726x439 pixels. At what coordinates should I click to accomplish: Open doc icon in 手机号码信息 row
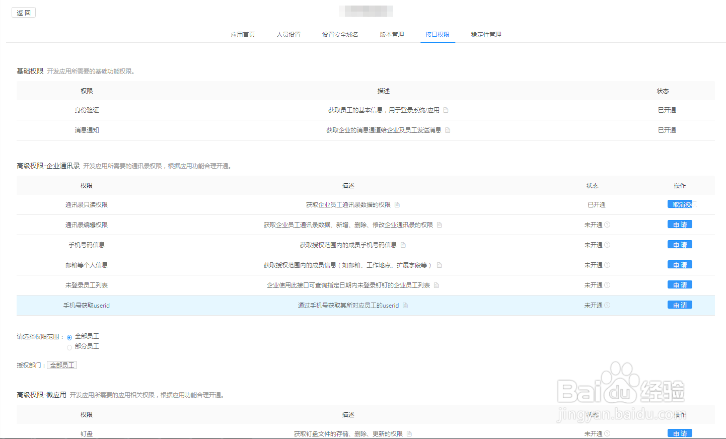point(403,245)
